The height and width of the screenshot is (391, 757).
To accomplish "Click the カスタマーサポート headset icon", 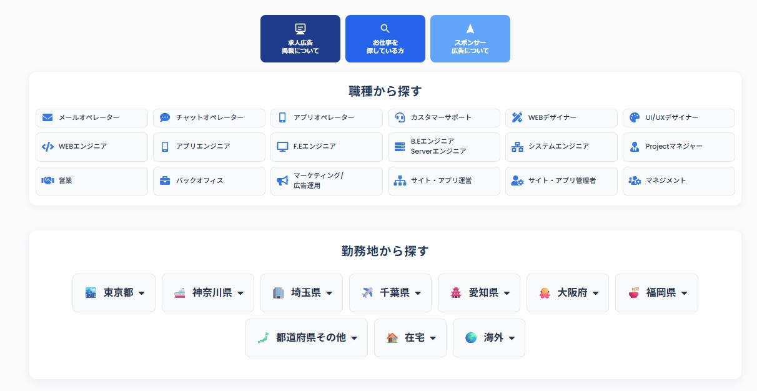I will click(x=399, y=117).
